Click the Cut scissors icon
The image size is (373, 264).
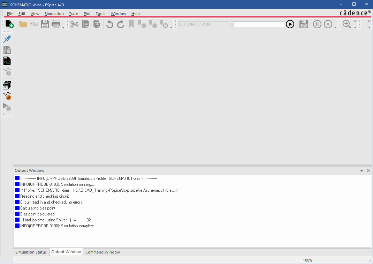click(75, 24)
